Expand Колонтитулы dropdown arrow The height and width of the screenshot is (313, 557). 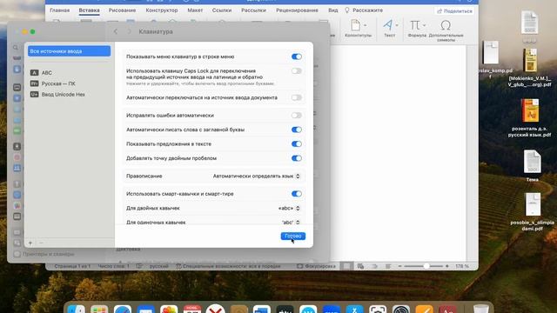click(365, 25)
